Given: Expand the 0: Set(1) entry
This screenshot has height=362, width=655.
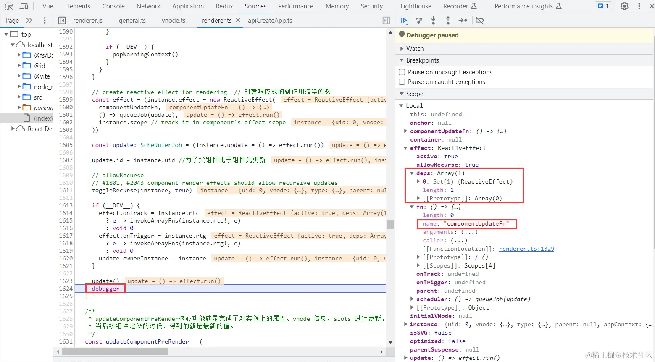Looking at the screenshot, I should pos(418,181).
